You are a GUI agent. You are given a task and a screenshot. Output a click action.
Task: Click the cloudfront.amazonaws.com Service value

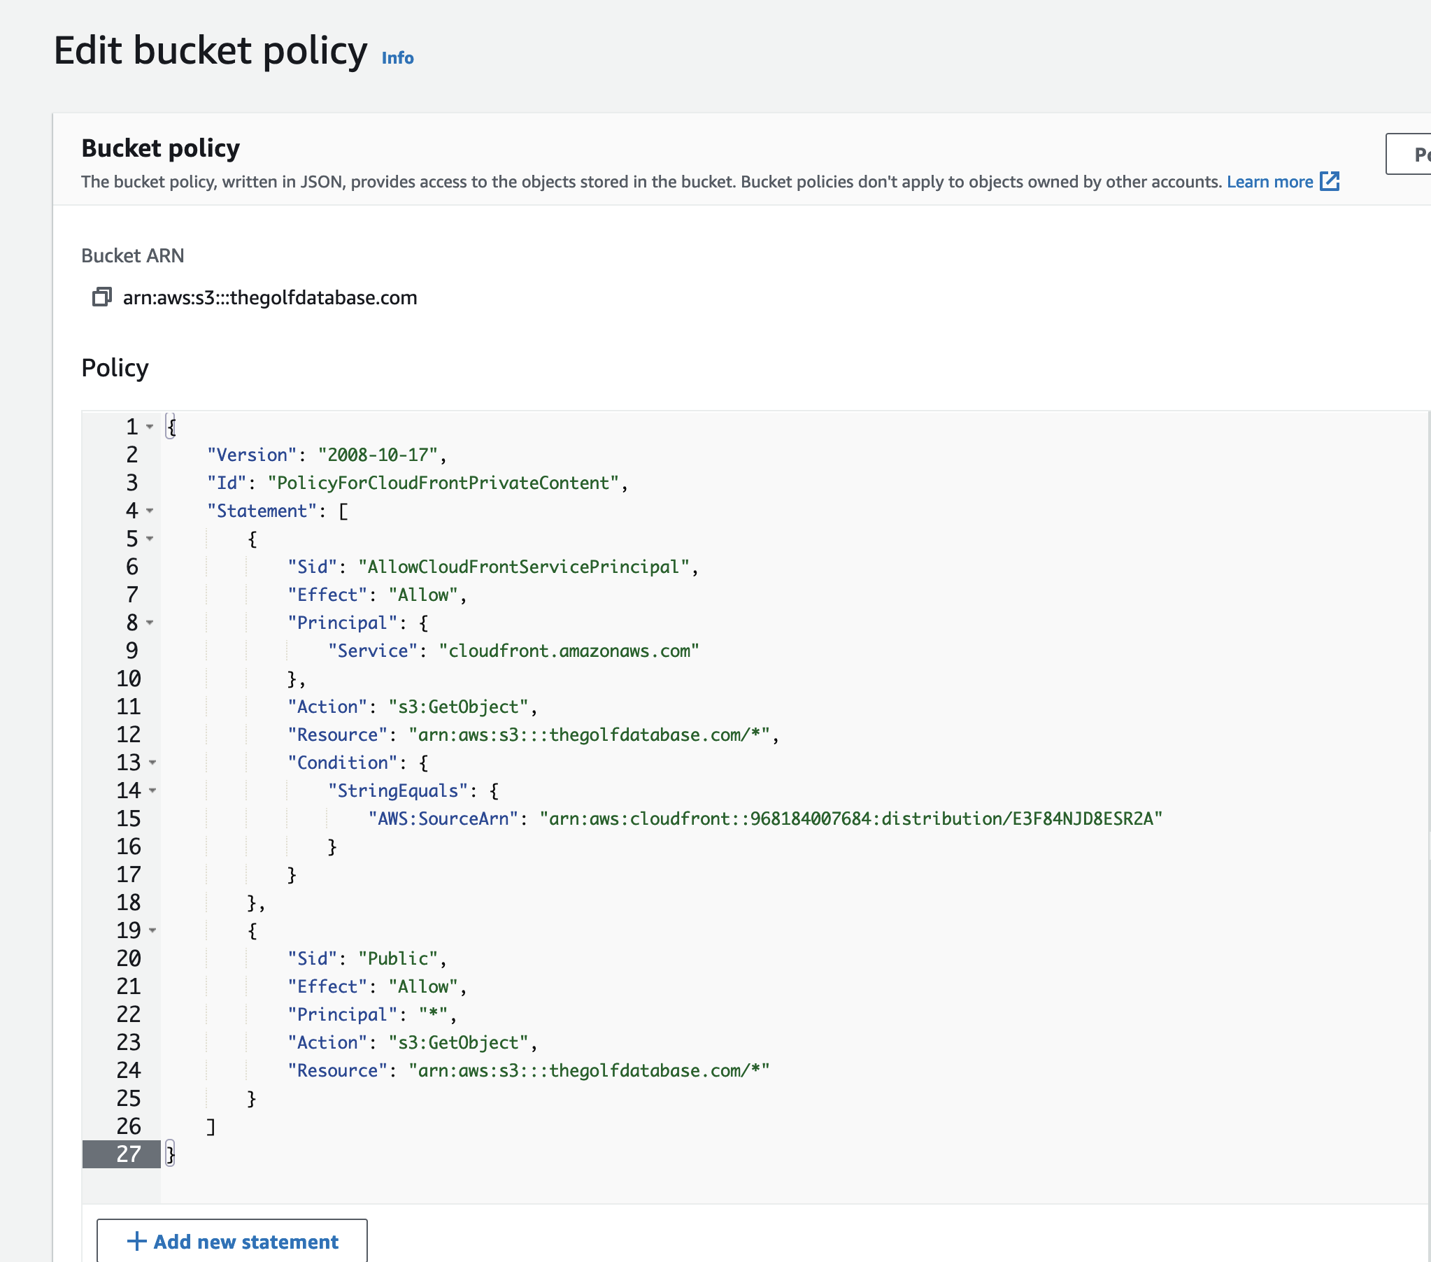569,651
